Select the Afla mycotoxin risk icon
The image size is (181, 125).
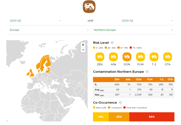pos(113,57)
